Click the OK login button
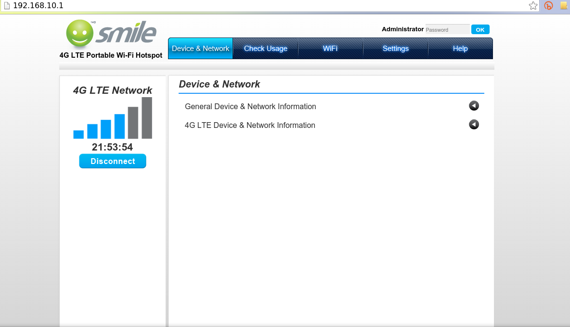 [480, 29]
